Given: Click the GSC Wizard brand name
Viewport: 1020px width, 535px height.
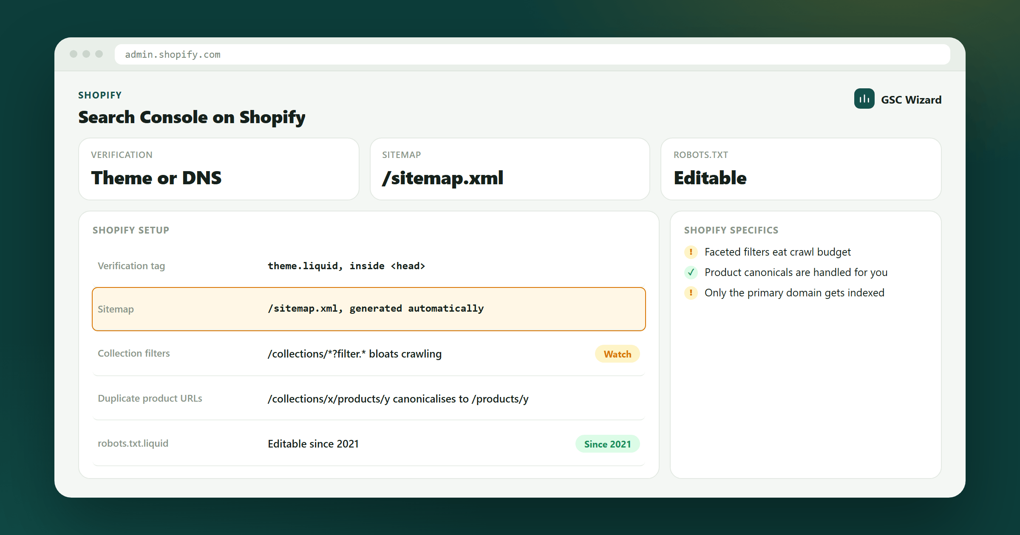Looking at the screenshot, I should [x=911, y=100].
